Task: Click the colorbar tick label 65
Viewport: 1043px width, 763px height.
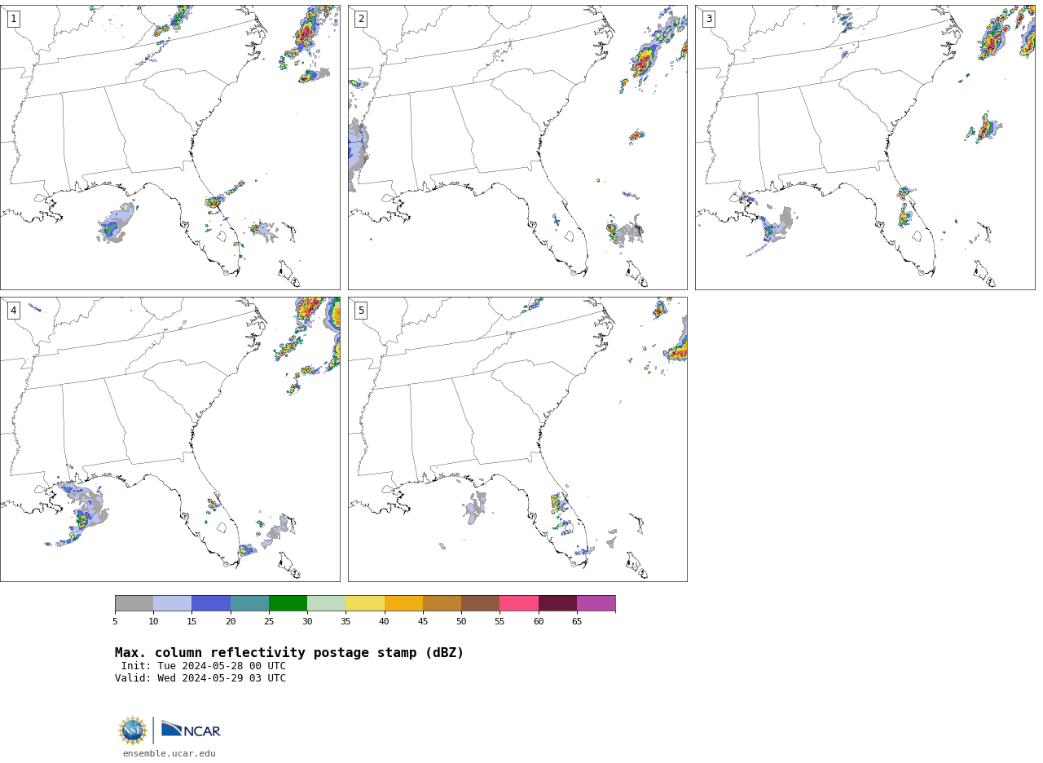Action: coord(577,622)
